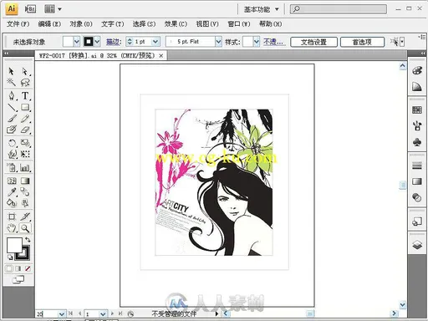Select the Symbol Sprayer tool
Image resolution: width=428 pixels, height=321 pixels.
click(12, 167)
